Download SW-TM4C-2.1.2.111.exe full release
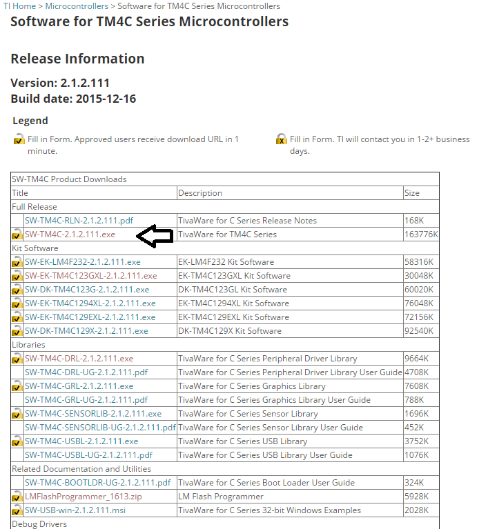Screen dimensions: 488x529 pyautogui.click(x=70, y=234)
